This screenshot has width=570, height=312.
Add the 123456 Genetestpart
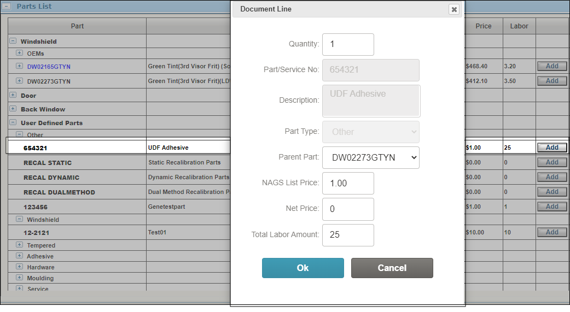point(552,207)
